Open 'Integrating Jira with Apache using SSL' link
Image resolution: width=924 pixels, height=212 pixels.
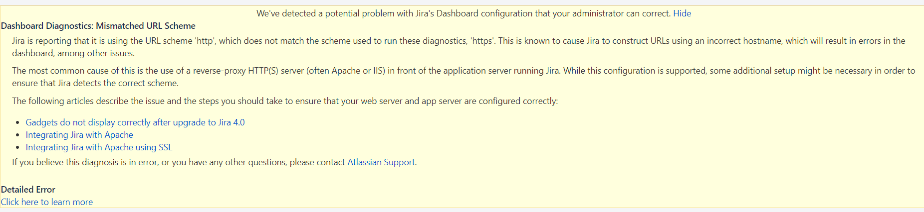(x=99, y=147)
